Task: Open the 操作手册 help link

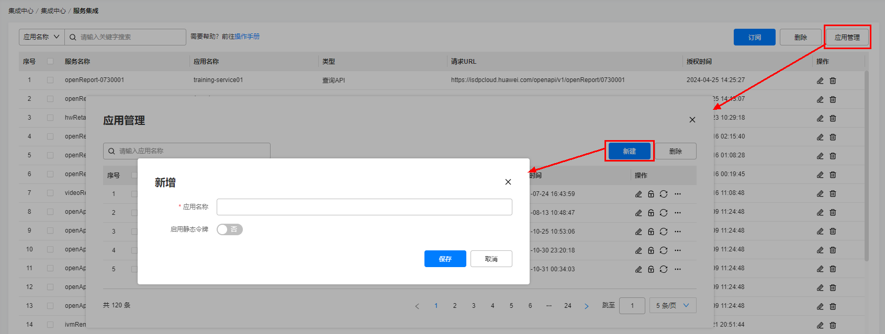Action: 247,37
